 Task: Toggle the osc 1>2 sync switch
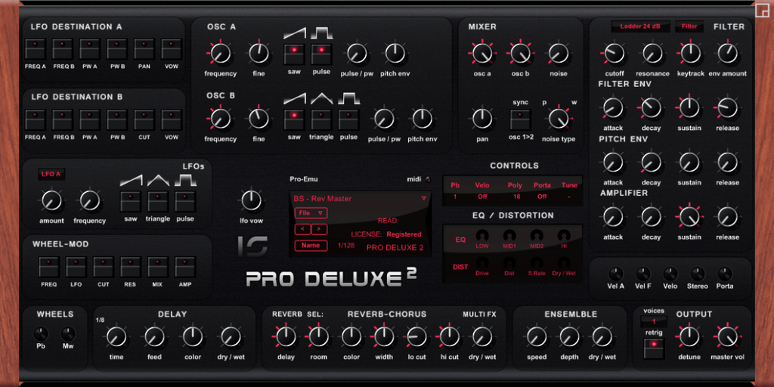point(520,120)
